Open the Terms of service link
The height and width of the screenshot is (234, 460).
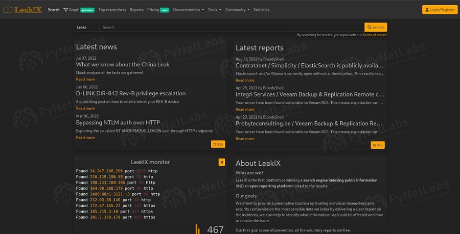click(375, 35)
